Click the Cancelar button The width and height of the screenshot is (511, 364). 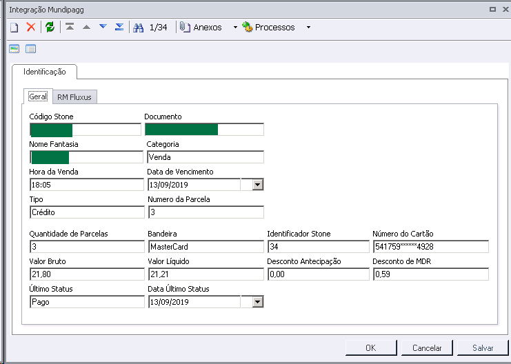(x=427, y=348)
